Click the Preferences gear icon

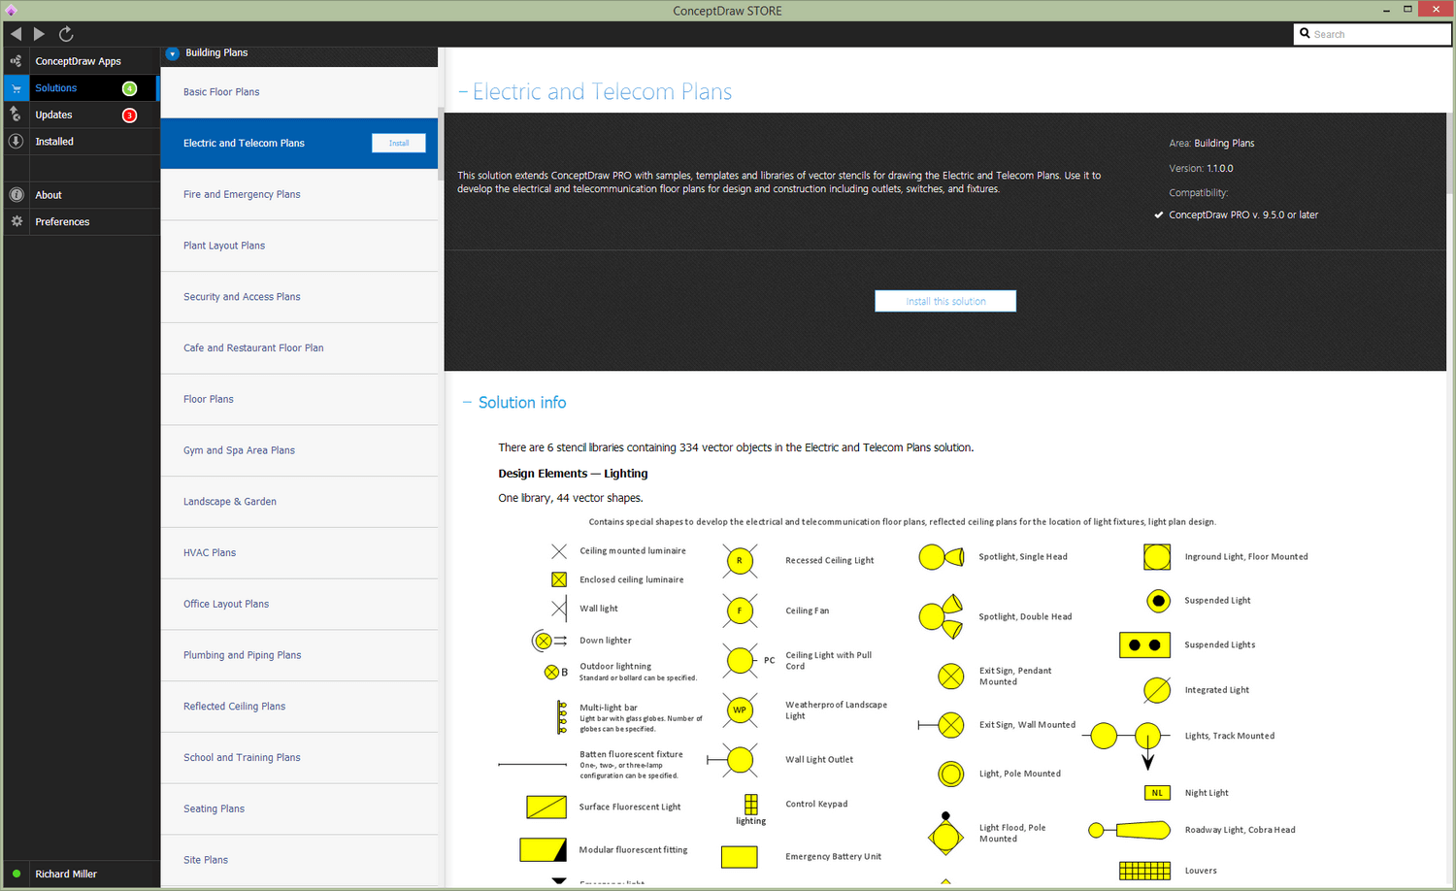coord(16,221)
